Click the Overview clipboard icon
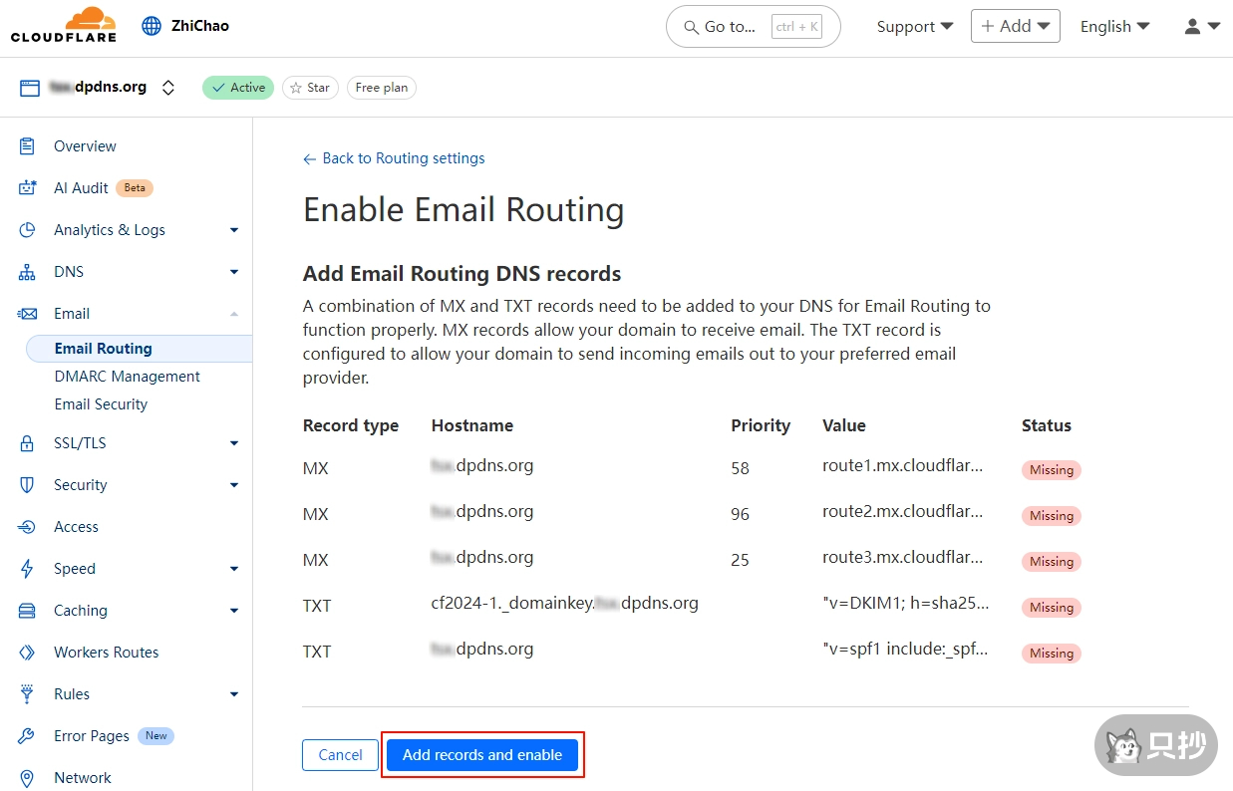This screenshot has height=791, width=1233. 28,146
